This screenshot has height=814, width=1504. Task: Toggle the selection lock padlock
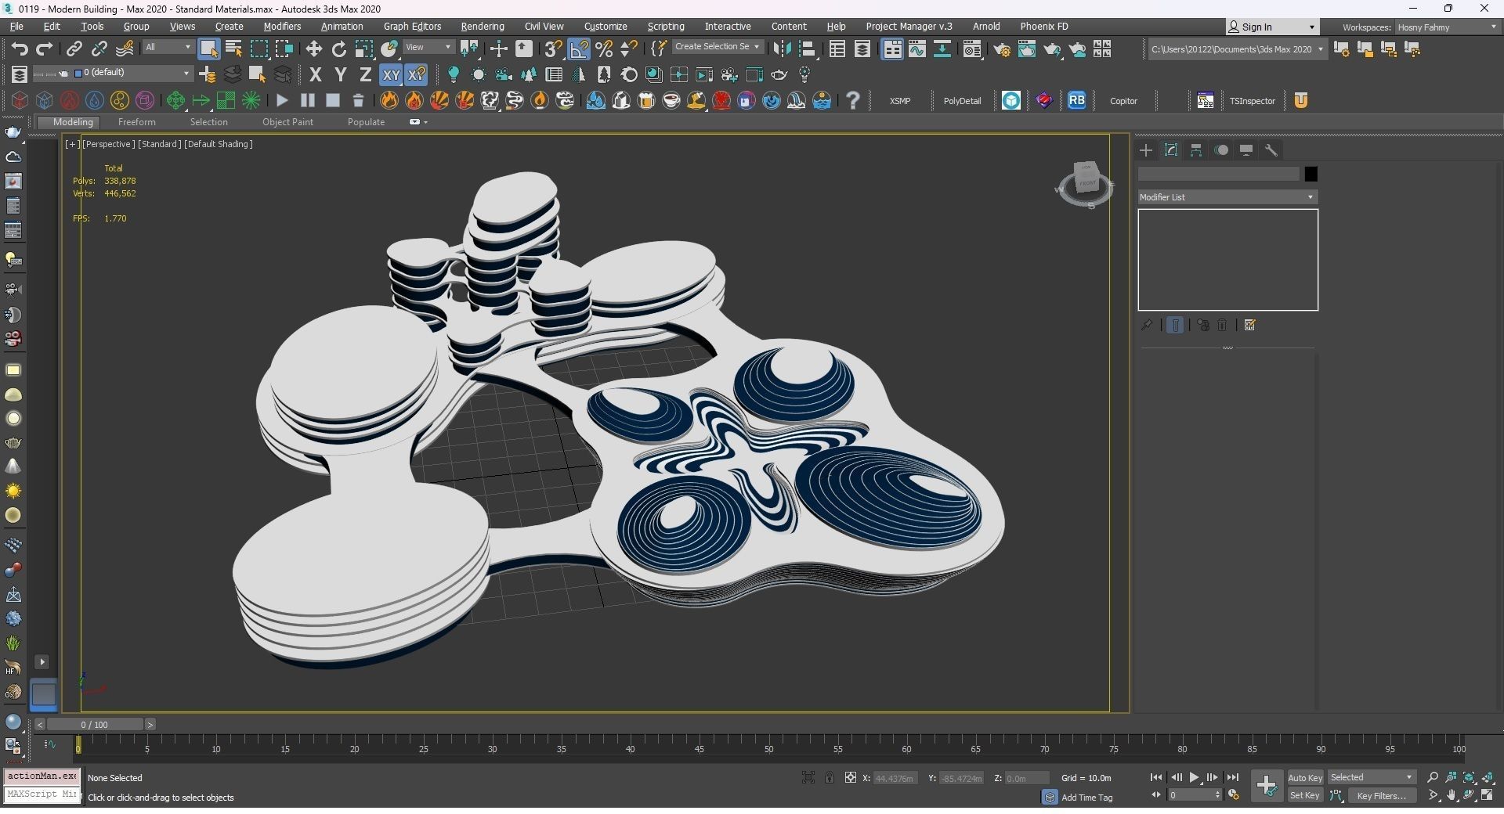tap(829, 777)
